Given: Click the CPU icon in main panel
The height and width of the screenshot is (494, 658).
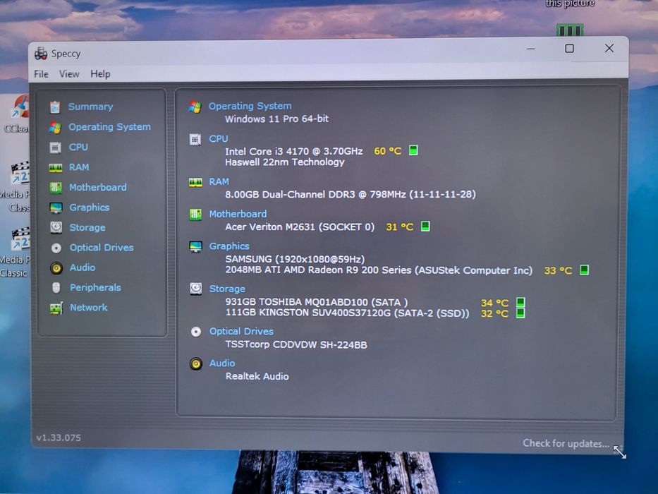Looking at the screenshot, I should pyautogui.click(x=195, y=139).
